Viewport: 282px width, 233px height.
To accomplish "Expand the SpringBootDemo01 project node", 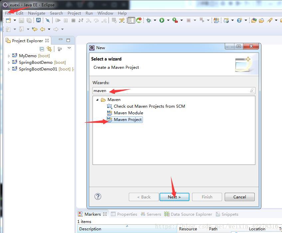I will click(x=9, y=69).
